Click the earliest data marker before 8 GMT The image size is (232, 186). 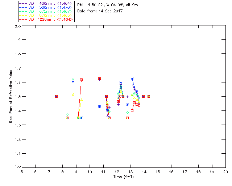point(57,96)
